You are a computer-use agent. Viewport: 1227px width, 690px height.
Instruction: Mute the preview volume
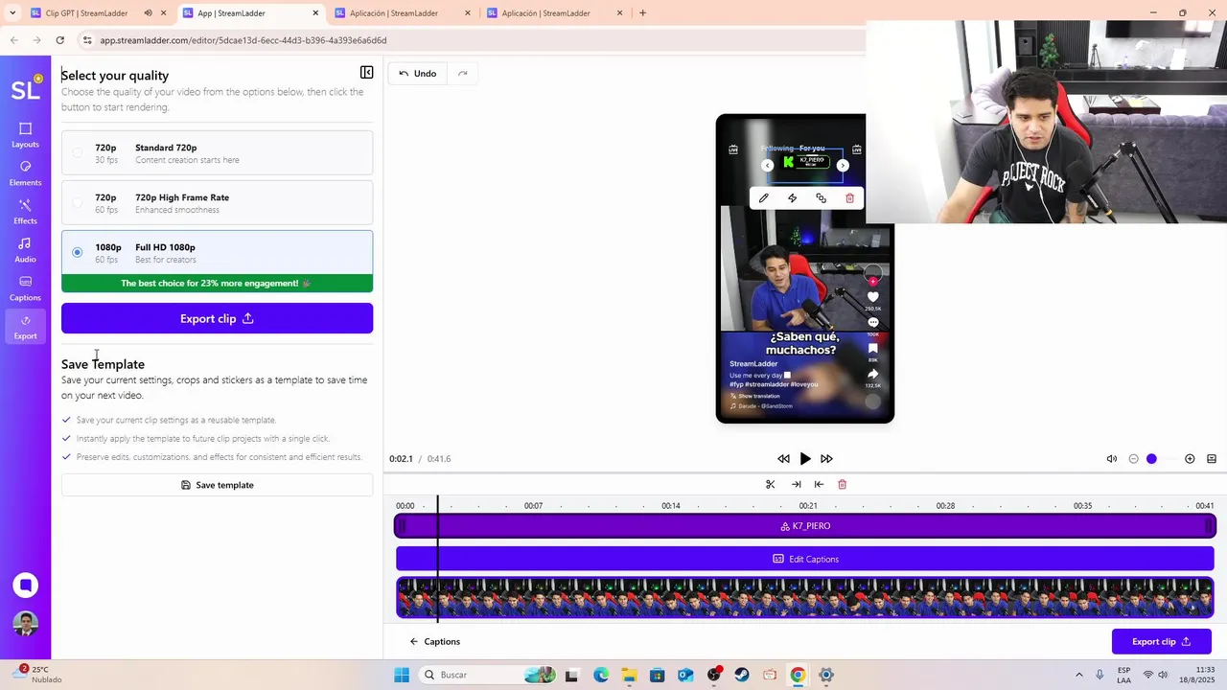[x=1112, y=459]
